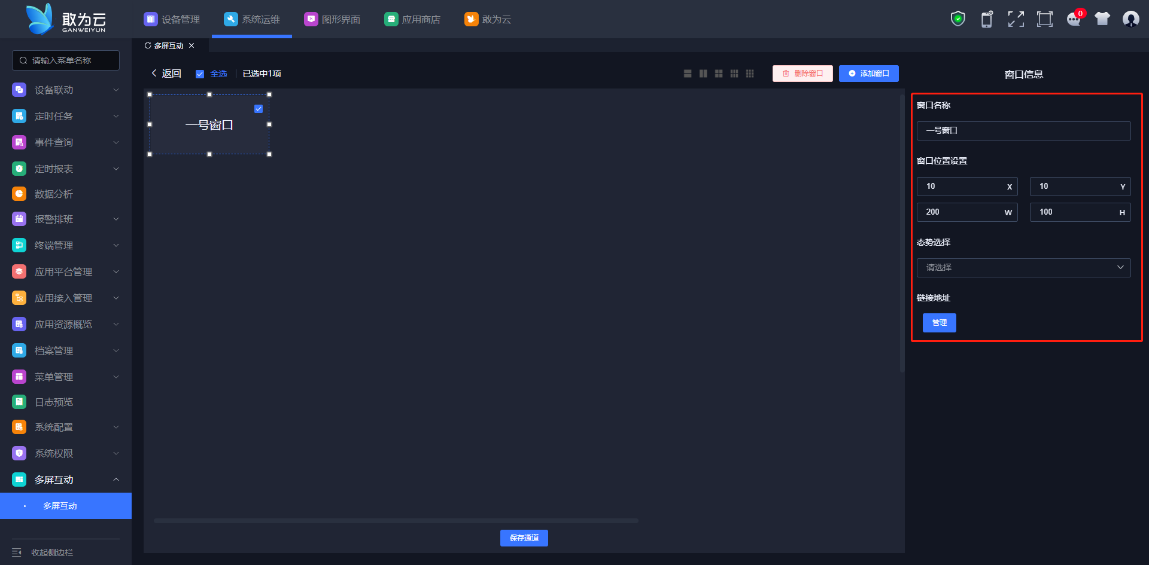Switch to 设备管理 top menu
Viewport: 1149px width, 565px height.
pos(172,19)
